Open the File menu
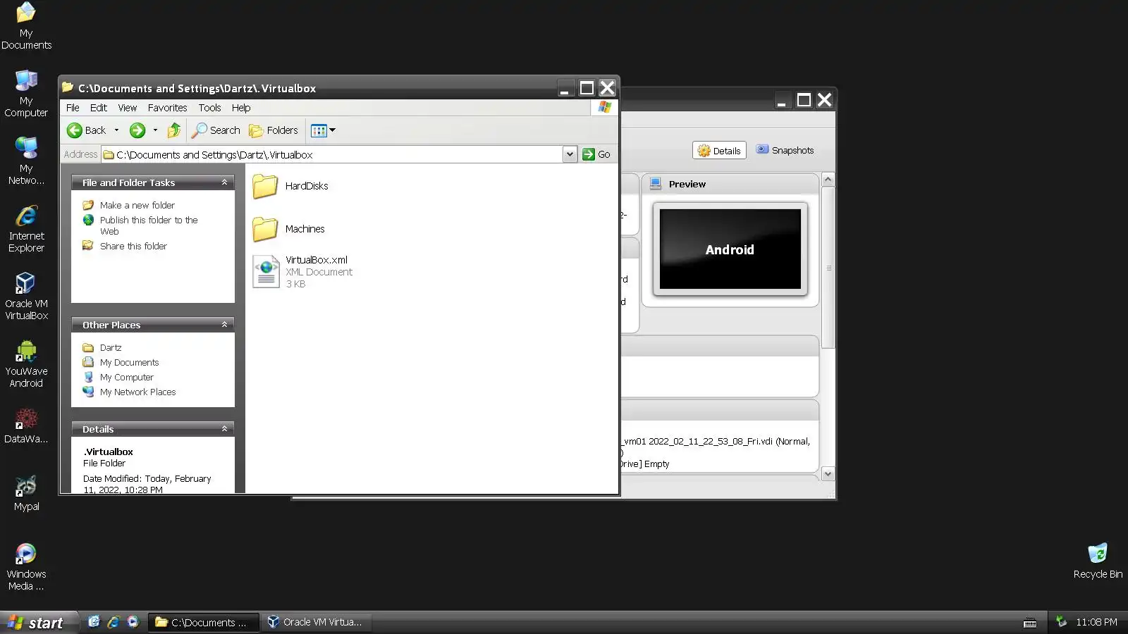Image resolution: width=1128 pixels, height=634 pixels. pyautogui.click(x=73, y=108)
